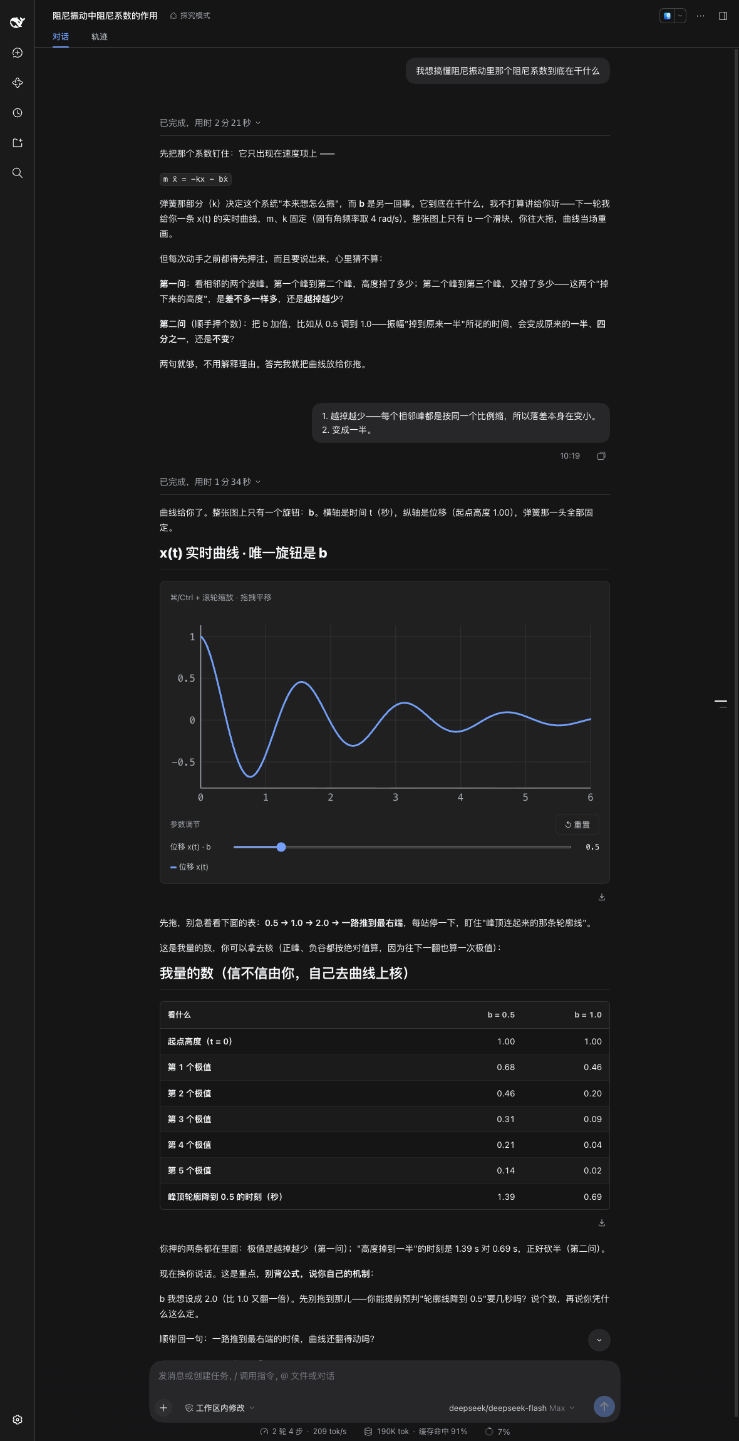Click the blue app icon button in header

coord(668,16)
